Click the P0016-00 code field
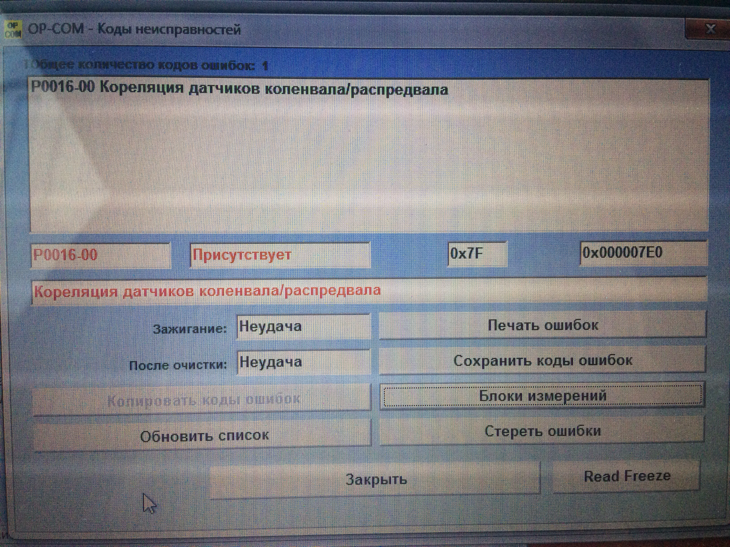This screenshot has height=547, width=730. [x=100, y=255]
